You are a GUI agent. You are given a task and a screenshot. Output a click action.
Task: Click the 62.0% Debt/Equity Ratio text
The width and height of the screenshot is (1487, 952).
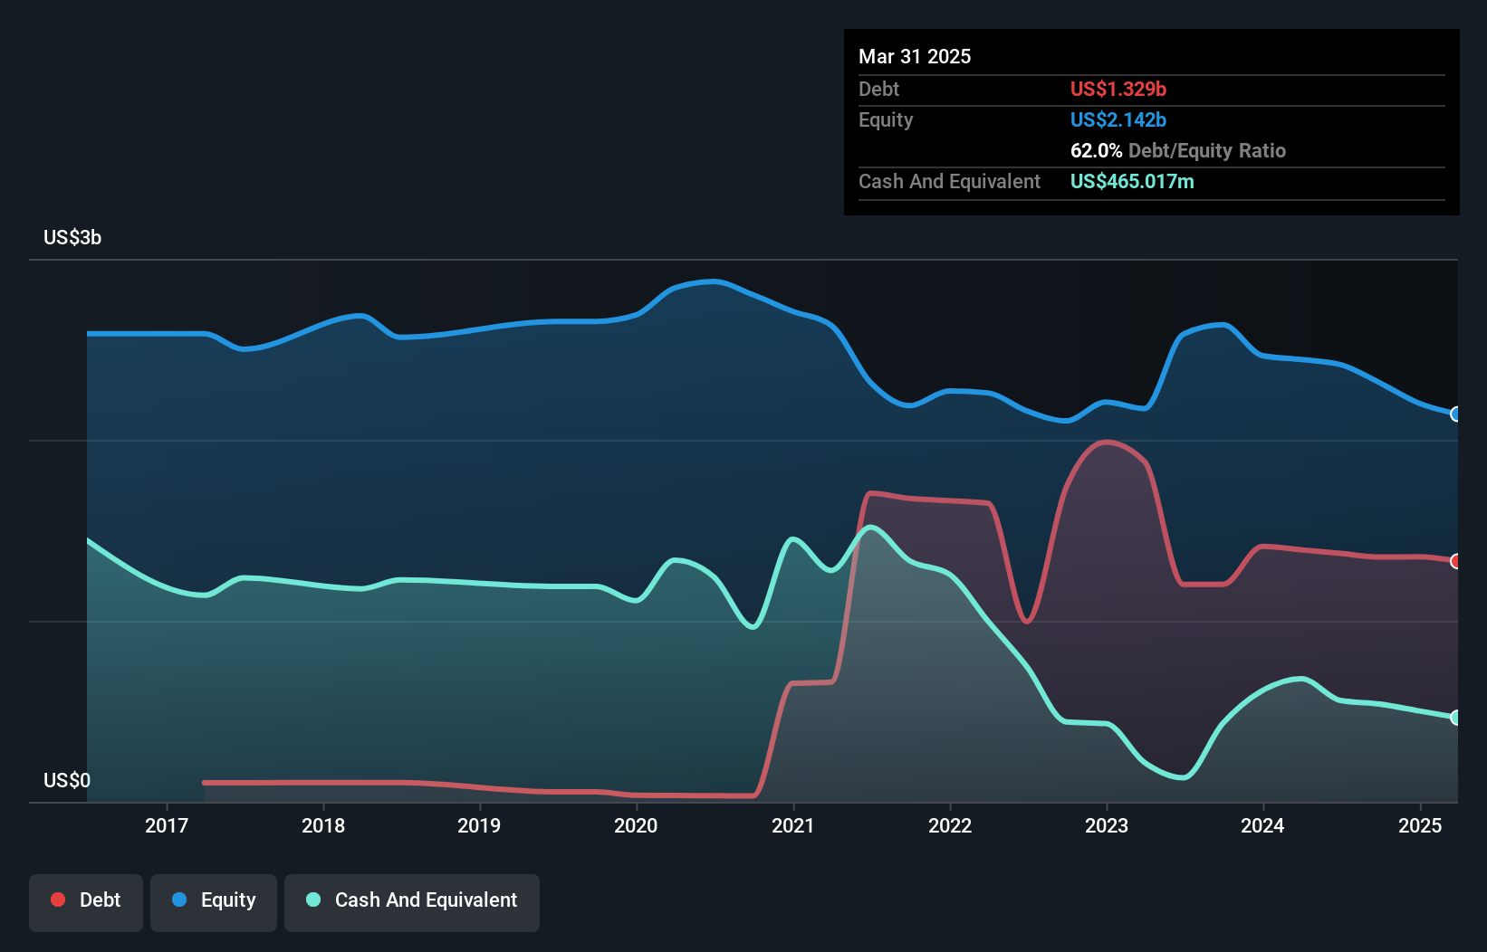1178,150
